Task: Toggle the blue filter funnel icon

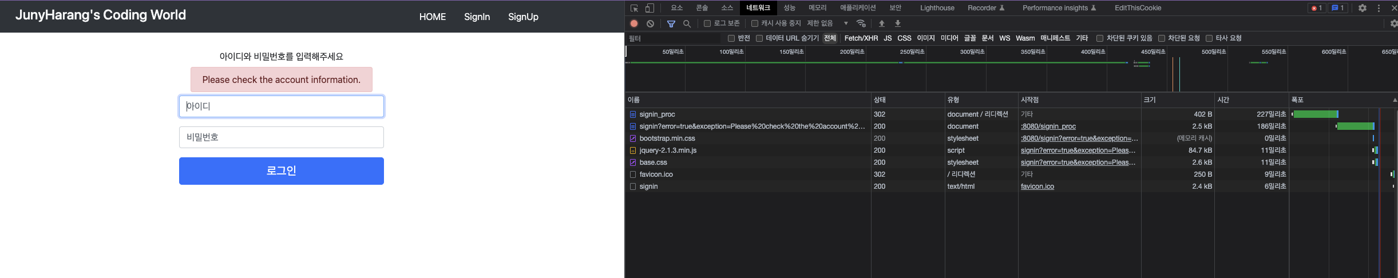Action: 671,23
